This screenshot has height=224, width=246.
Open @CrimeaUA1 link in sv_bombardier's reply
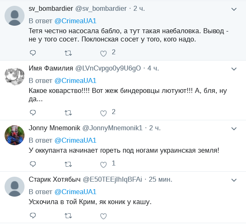pyautogui.click(x=75, y=21)
